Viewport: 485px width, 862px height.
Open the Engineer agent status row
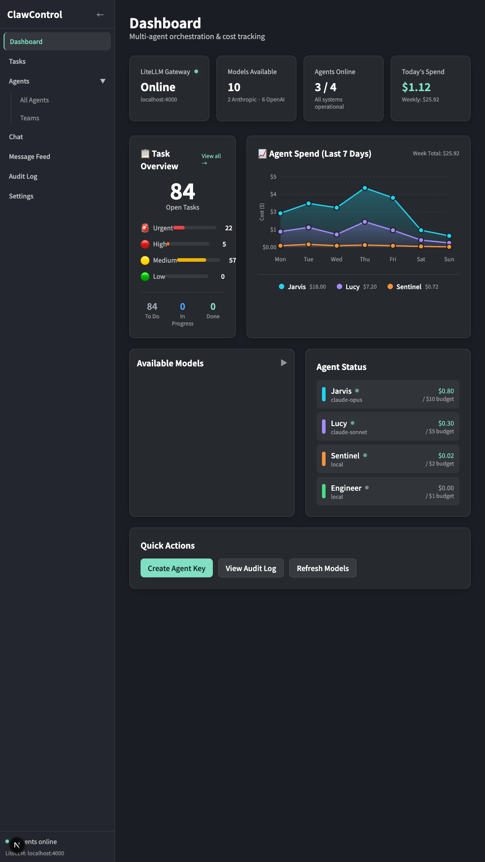388,491
